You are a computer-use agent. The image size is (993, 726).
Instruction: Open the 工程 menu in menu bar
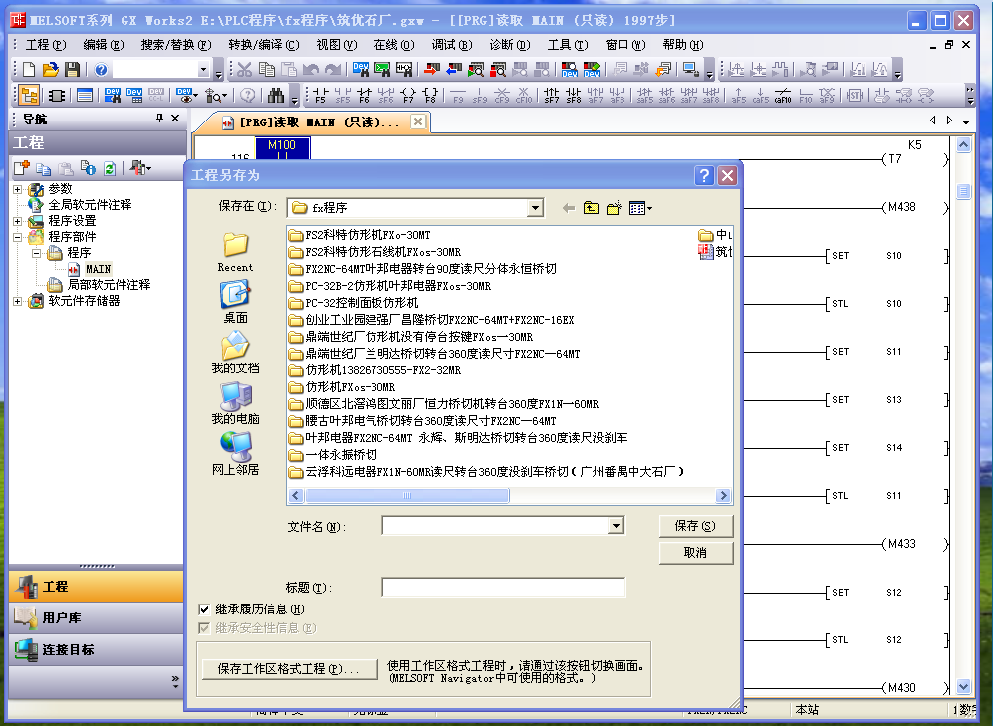[45, 45]
